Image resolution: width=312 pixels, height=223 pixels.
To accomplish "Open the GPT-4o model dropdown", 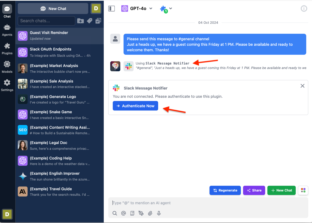I will coord(137,8).
